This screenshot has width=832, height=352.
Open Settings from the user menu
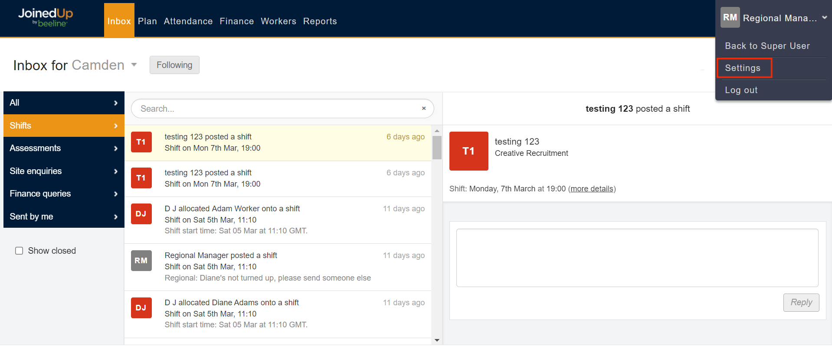[x=743, y=68]
